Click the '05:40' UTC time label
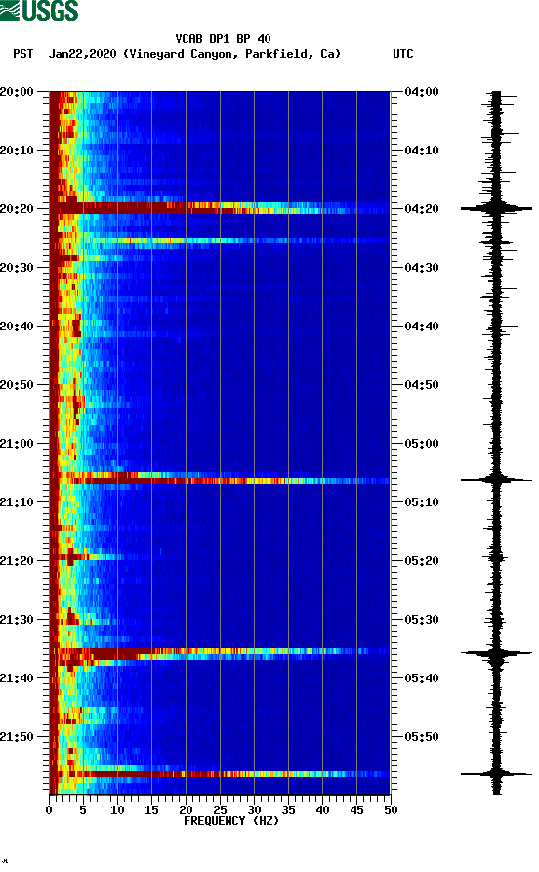Image resolution: width=539 pixels, height=872 pixels. 422,677
